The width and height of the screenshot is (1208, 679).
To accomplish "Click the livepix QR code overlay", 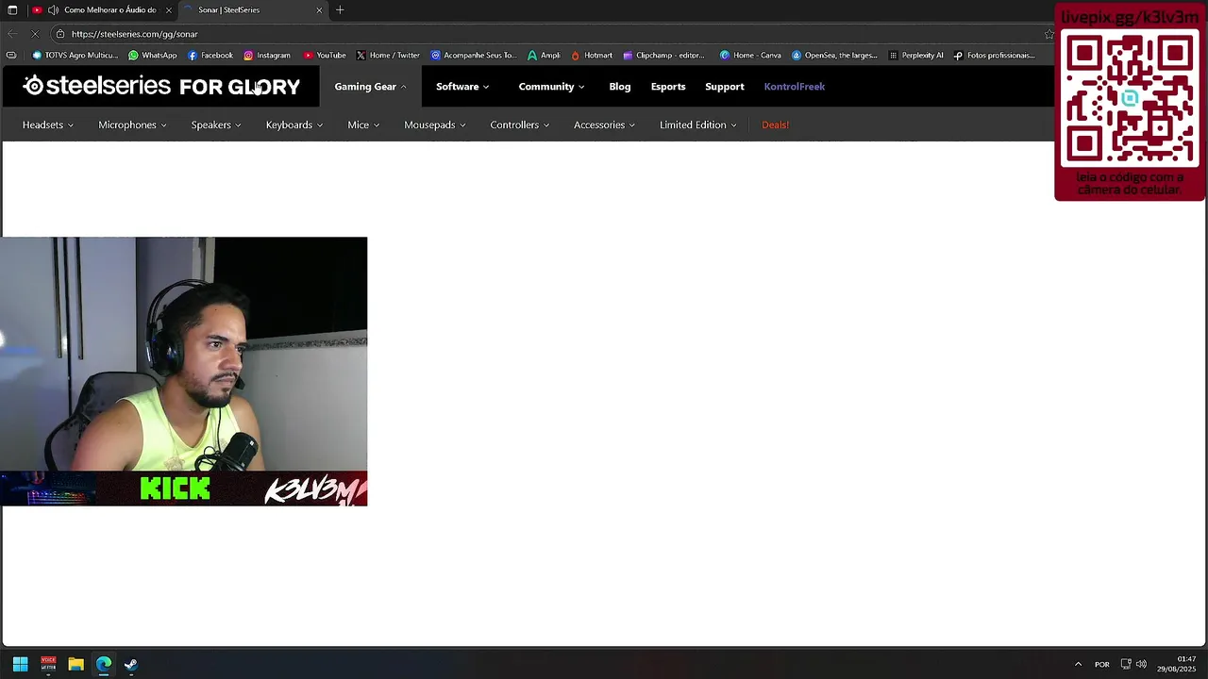I will click(1131, 103).
